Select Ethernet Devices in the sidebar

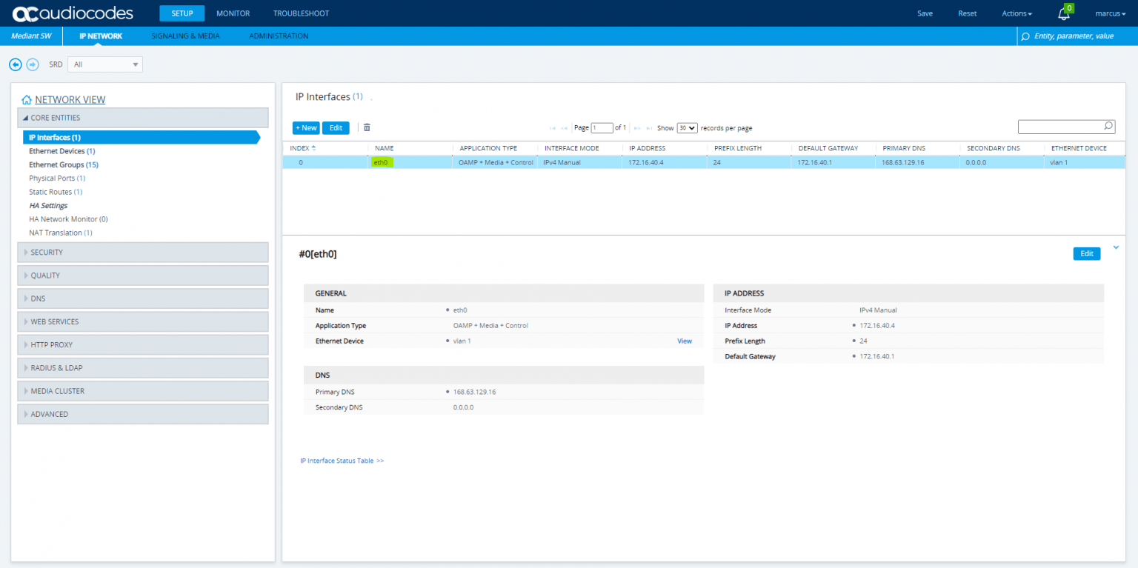click(57, 151)
